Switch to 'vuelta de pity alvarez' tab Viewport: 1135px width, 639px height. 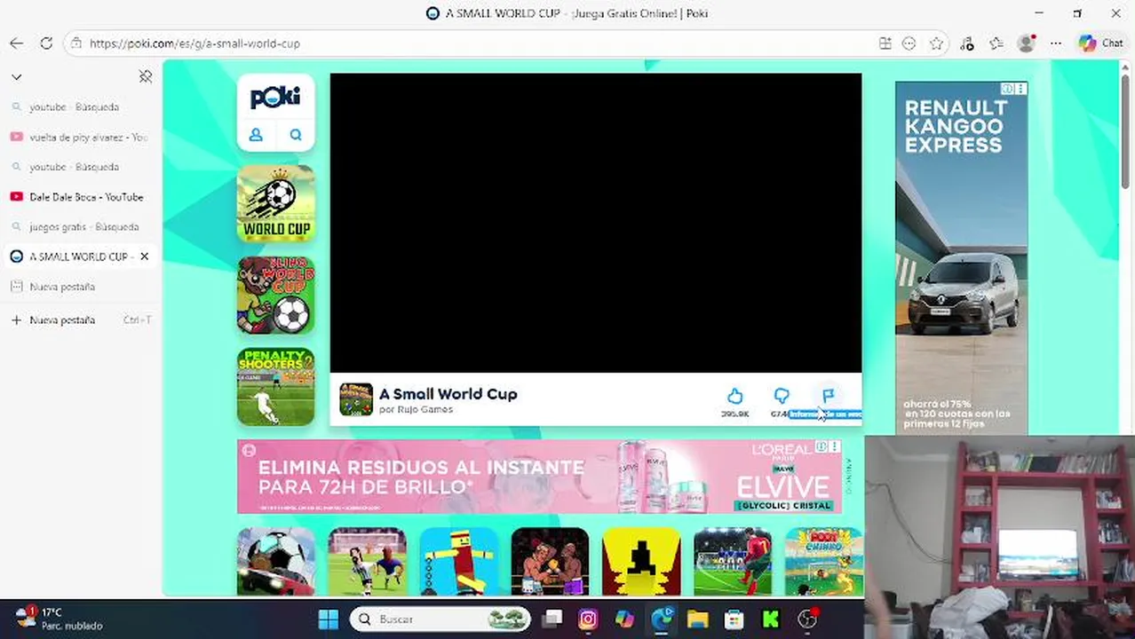(x=80, y=137)
